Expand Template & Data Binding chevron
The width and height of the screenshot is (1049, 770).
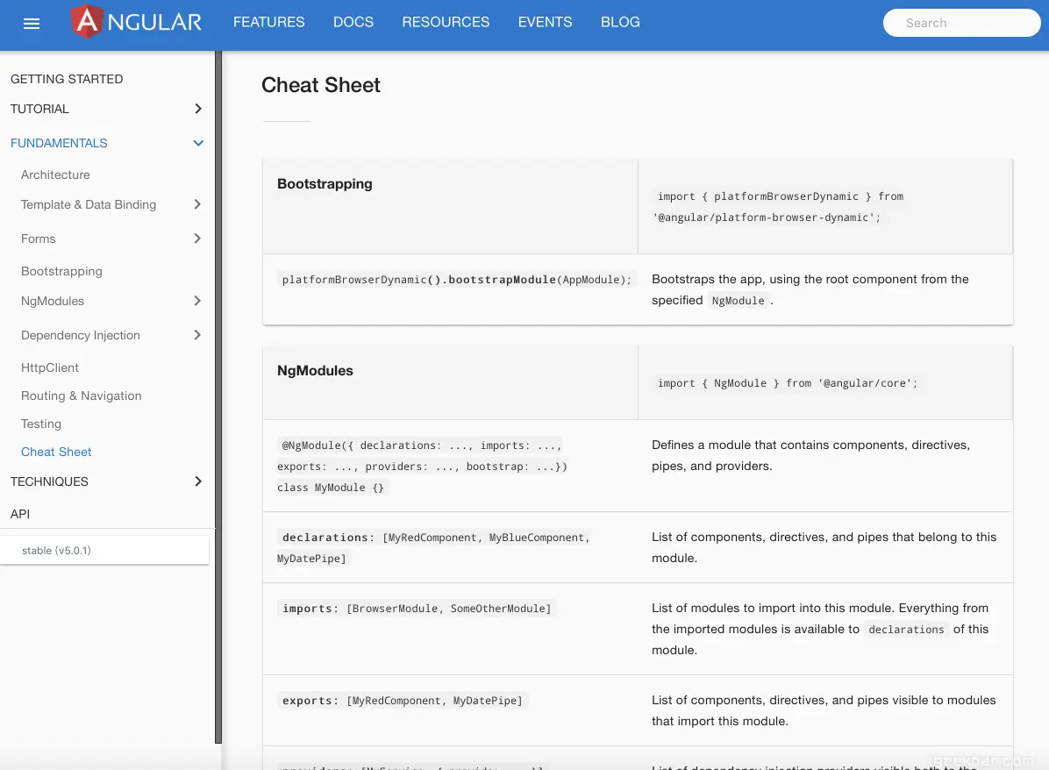pyautogui.click(x=197, y=204)
